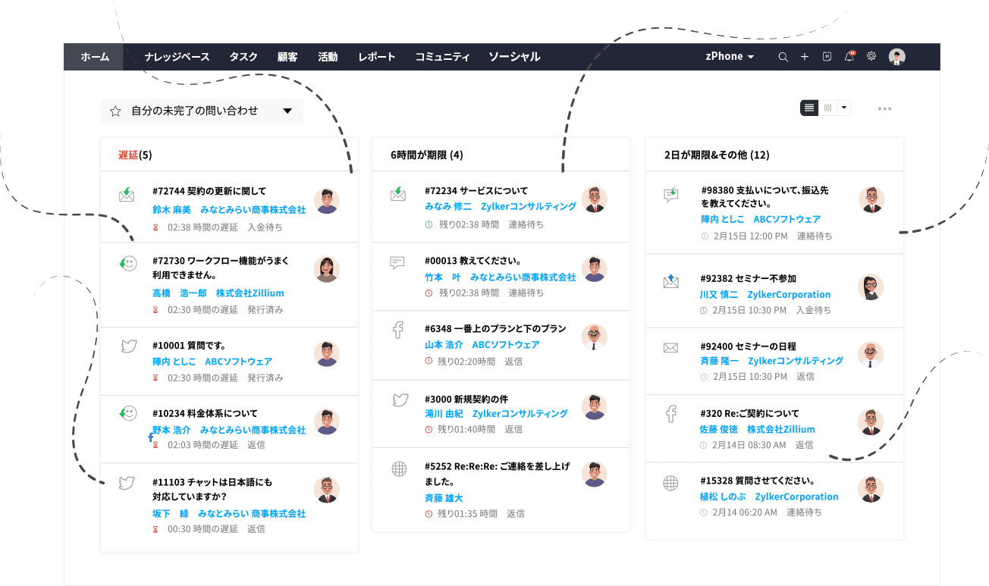Open search from the top navigation bar
Screen dimensions: 989x586
[783, 56]
